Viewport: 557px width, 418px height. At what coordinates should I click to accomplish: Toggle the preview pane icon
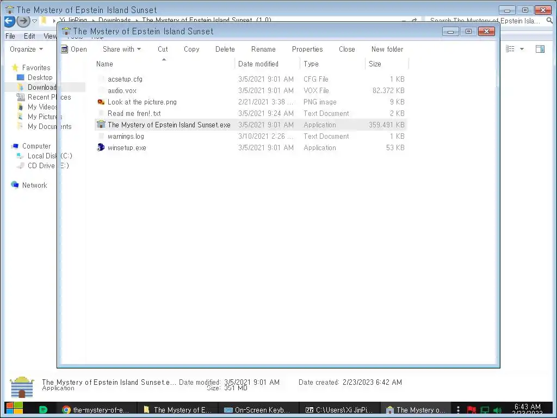click(540, 49)
